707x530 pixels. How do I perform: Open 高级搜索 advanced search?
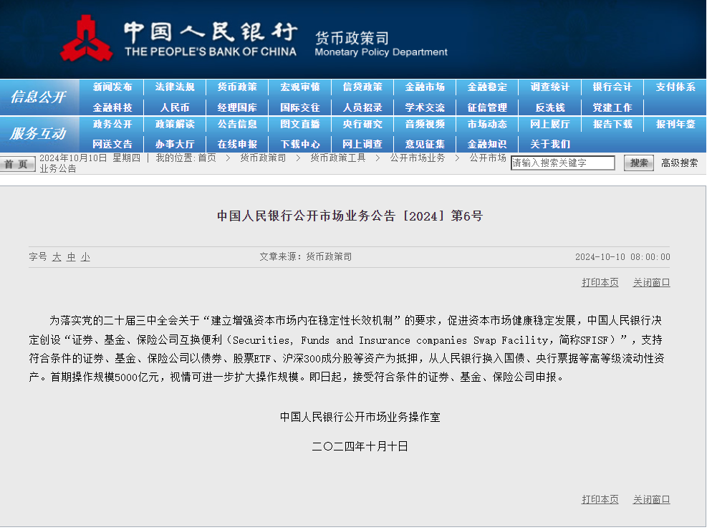(x=679, y=163)
